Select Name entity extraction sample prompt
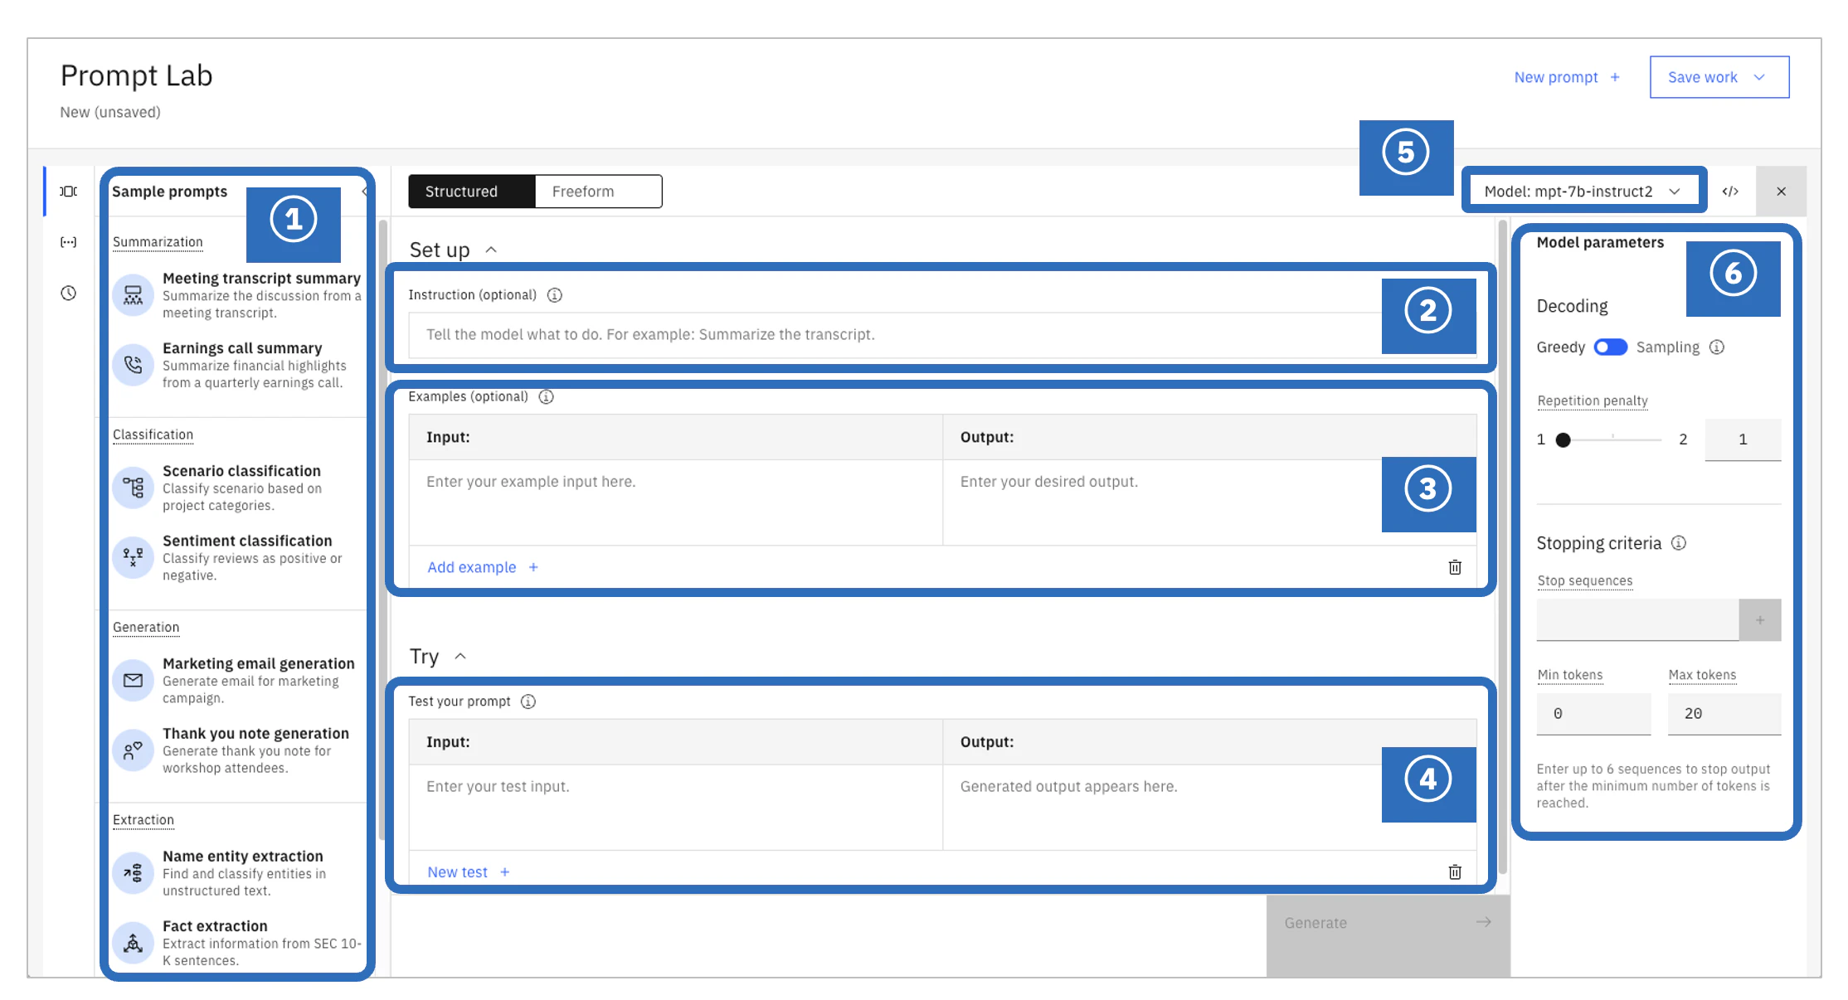 [x=238, y=873]
